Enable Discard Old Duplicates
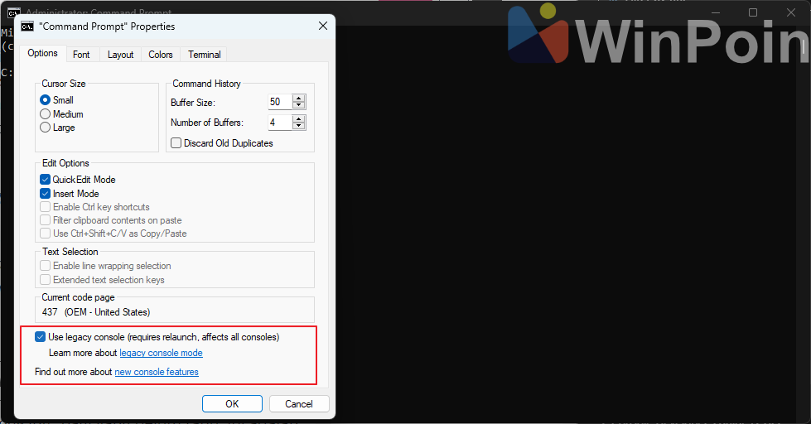Image resolution: width=811 pixels, height=424 pixels. (x=176, y=143)
